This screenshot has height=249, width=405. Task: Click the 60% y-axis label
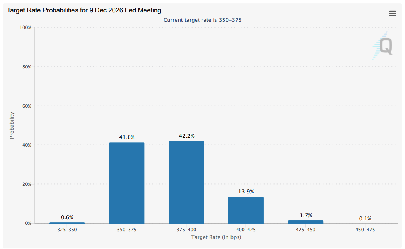[x=27, y=106]
